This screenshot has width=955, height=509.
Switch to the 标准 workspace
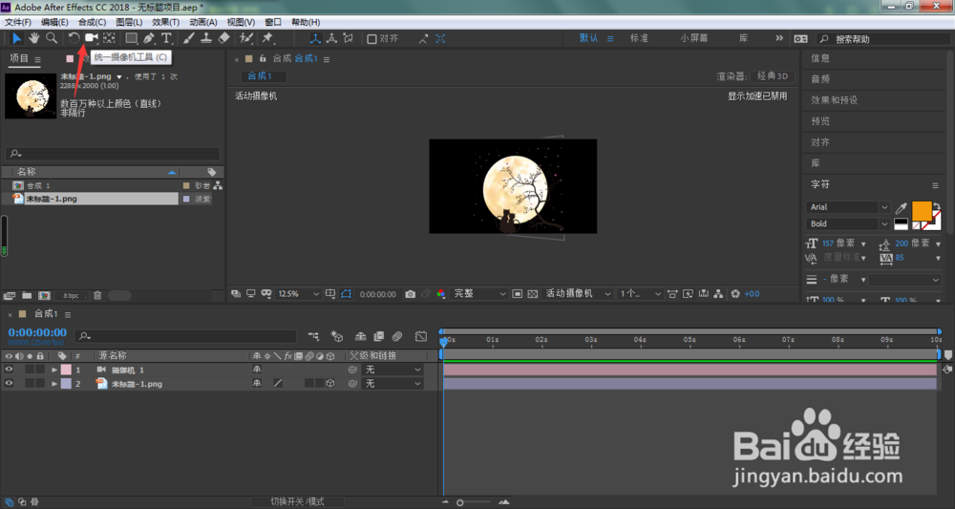pyautogui.click(x=639, y=38)
